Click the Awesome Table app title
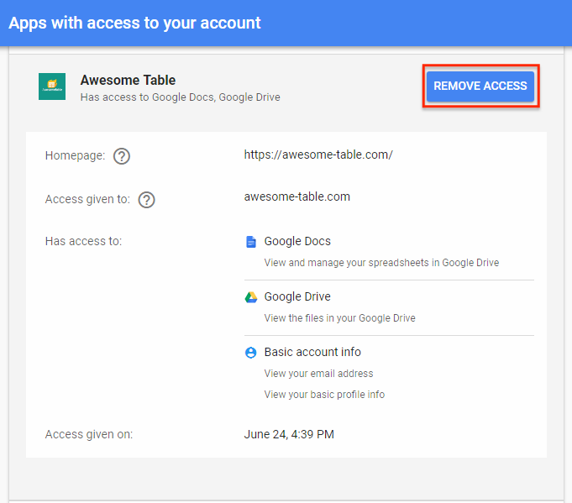 tap(128, 81)
